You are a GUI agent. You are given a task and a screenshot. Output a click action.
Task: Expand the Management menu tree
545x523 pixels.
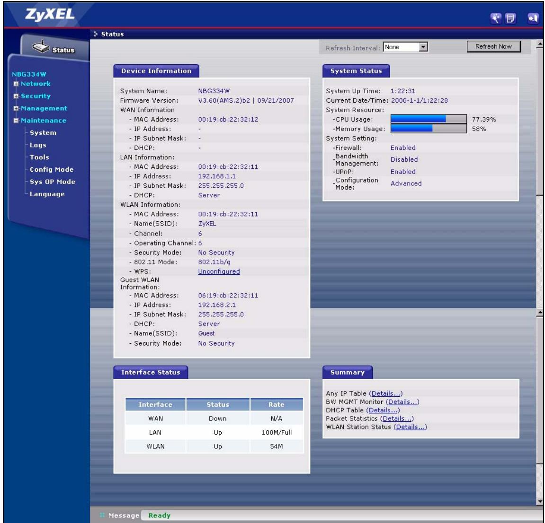click(16, 109)
